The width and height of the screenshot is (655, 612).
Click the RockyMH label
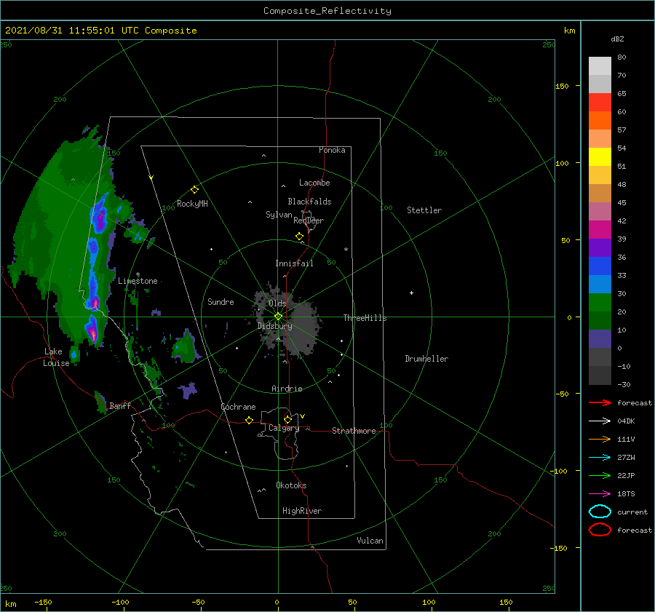point(192,204)
